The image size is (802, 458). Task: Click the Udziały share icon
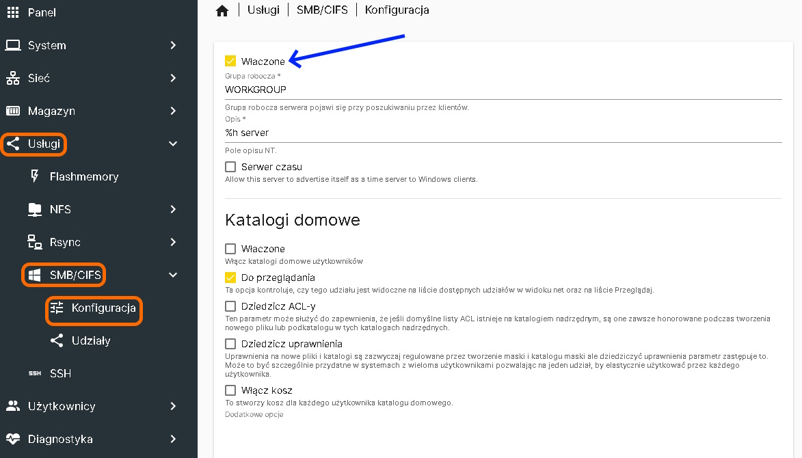pyautogui.click(x=57, y=340)
